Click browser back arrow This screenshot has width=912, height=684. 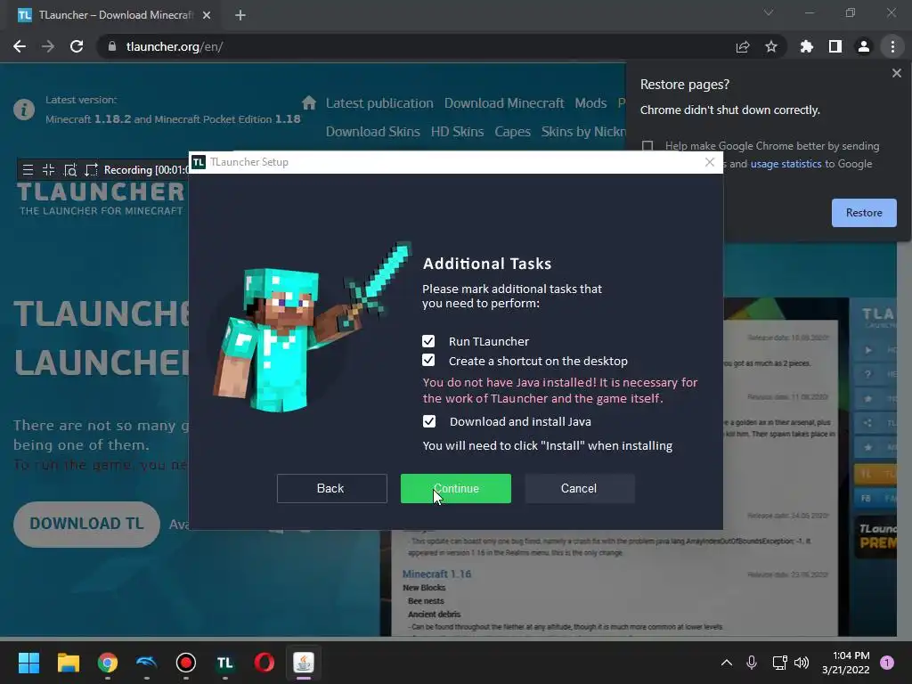click(20, 46)
